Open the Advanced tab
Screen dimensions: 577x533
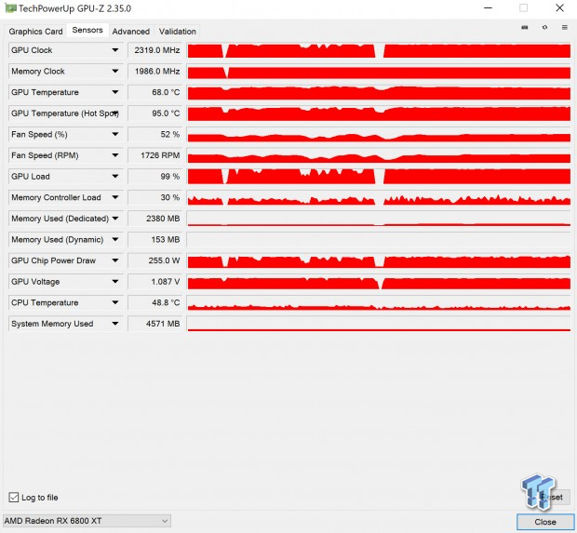coord(131,32)
